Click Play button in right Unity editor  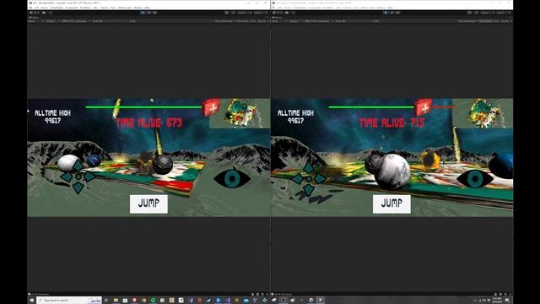[386, 13]
